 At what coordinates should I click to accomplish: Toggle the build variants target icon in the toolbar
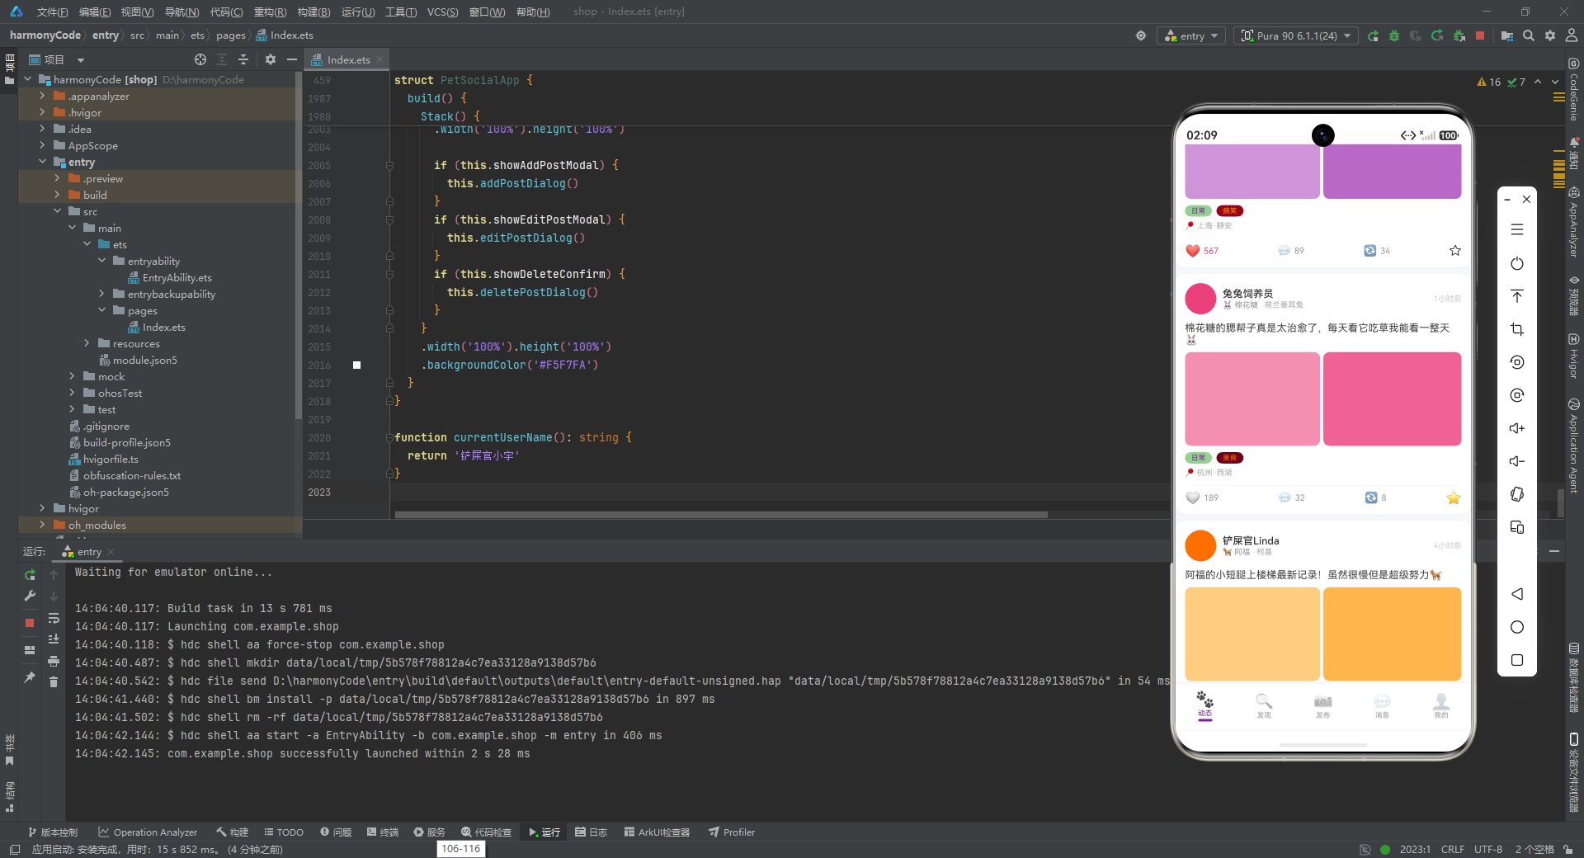point(1141,35)
